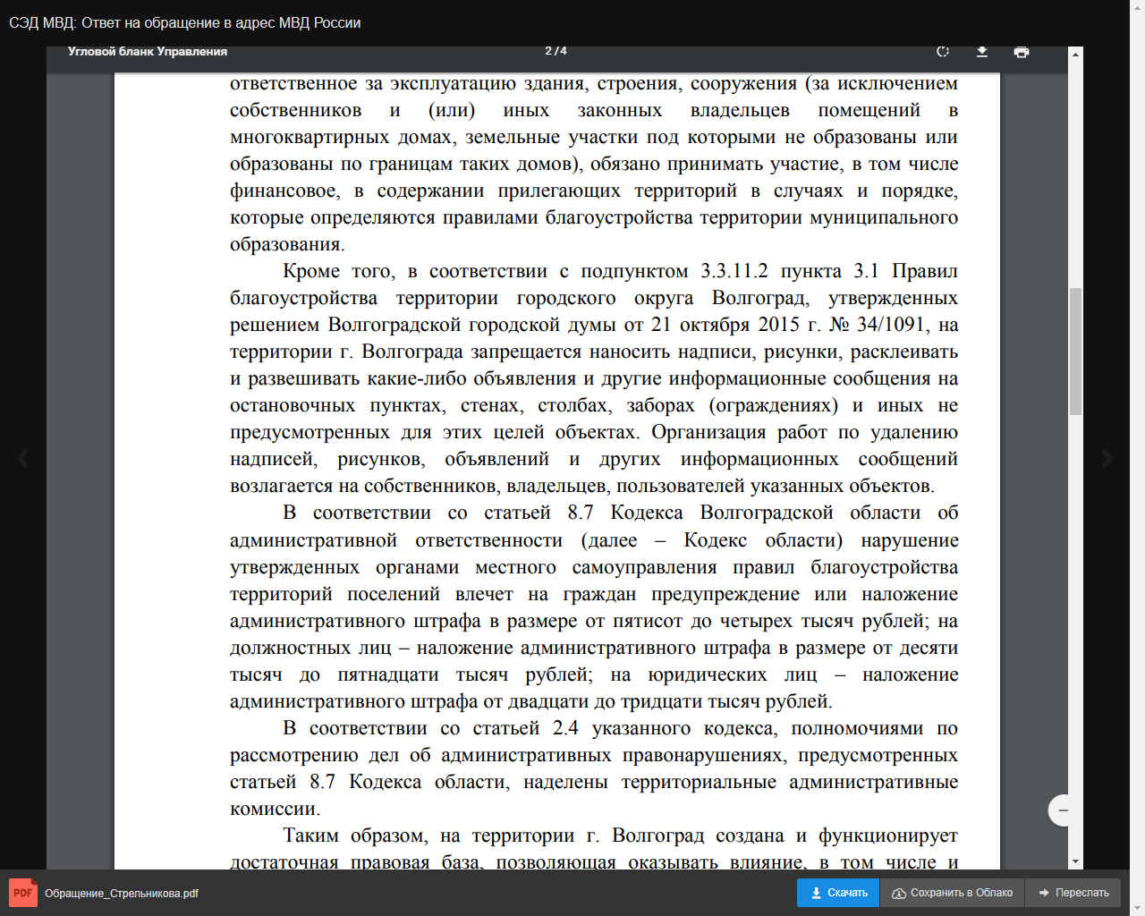The width and height of the screenshot is (1145, 916).
Task: Click the PDF scrollbar up arrow
Action: tap(1076, 55)
